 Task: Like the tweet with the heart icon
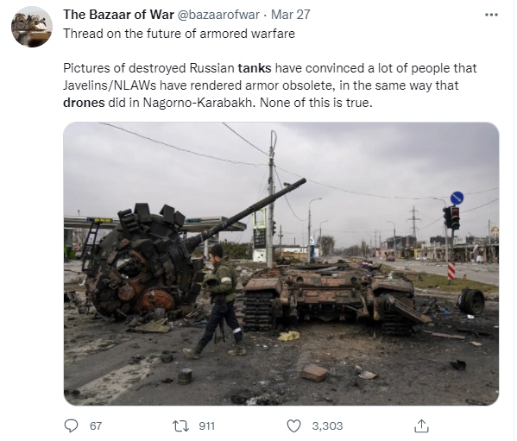293,425
